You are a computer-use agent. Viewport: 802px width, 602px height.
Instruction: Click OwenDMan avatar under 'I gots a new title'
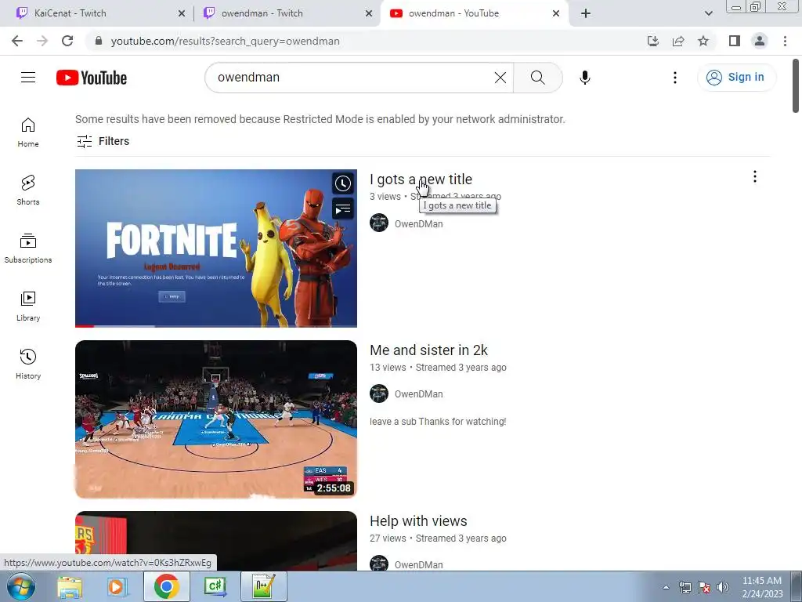(379, 223)
